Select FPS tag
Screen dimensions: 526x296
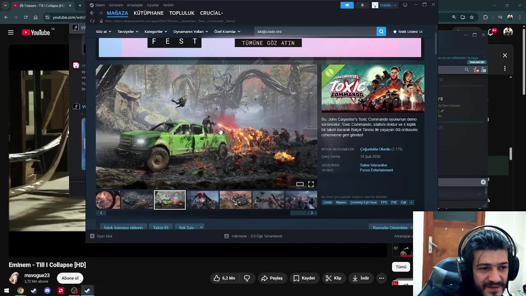(x=384, y=202)
